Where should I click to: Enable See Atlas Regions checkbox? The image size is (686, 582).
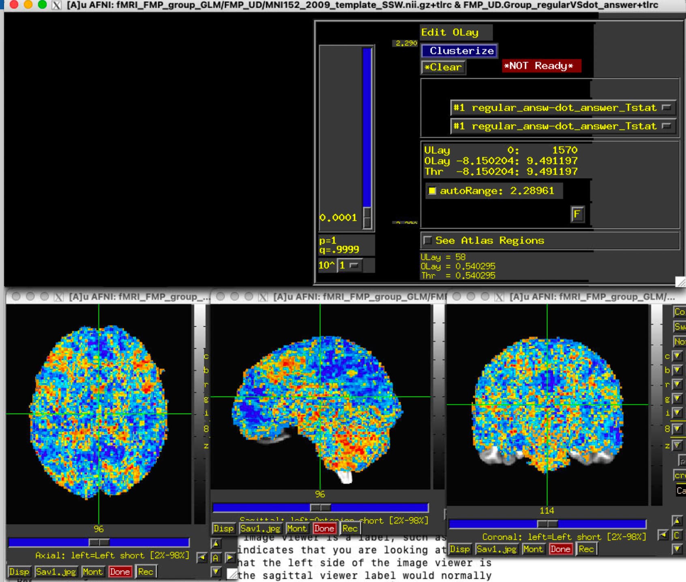coord(427,240)
